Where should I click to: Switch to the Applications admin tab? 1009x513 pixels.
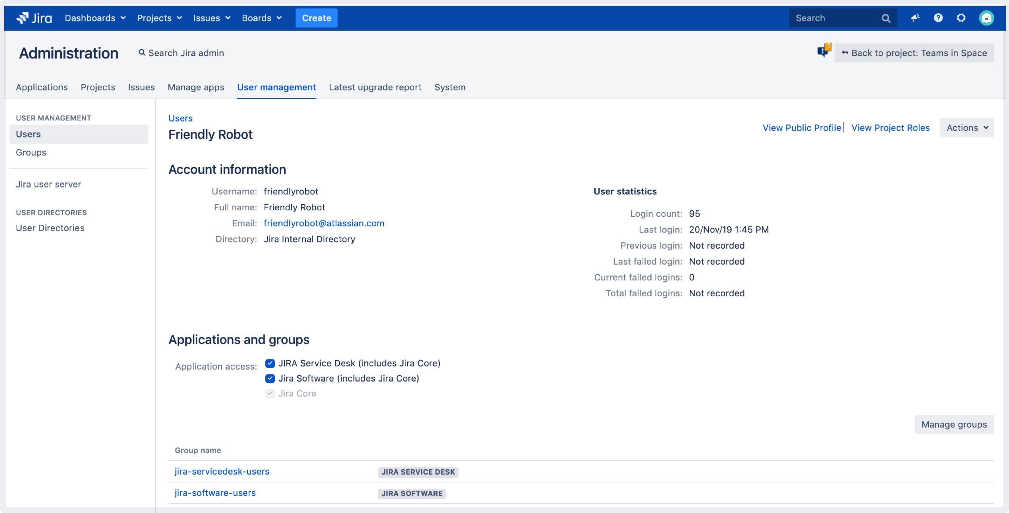[x=42, y=87]
